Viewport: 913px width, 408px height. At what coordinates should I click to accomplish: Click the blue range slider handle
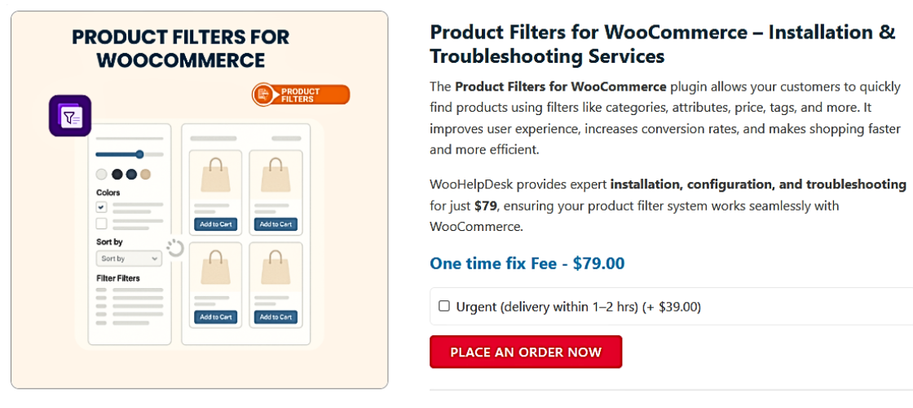click(139, 154)
